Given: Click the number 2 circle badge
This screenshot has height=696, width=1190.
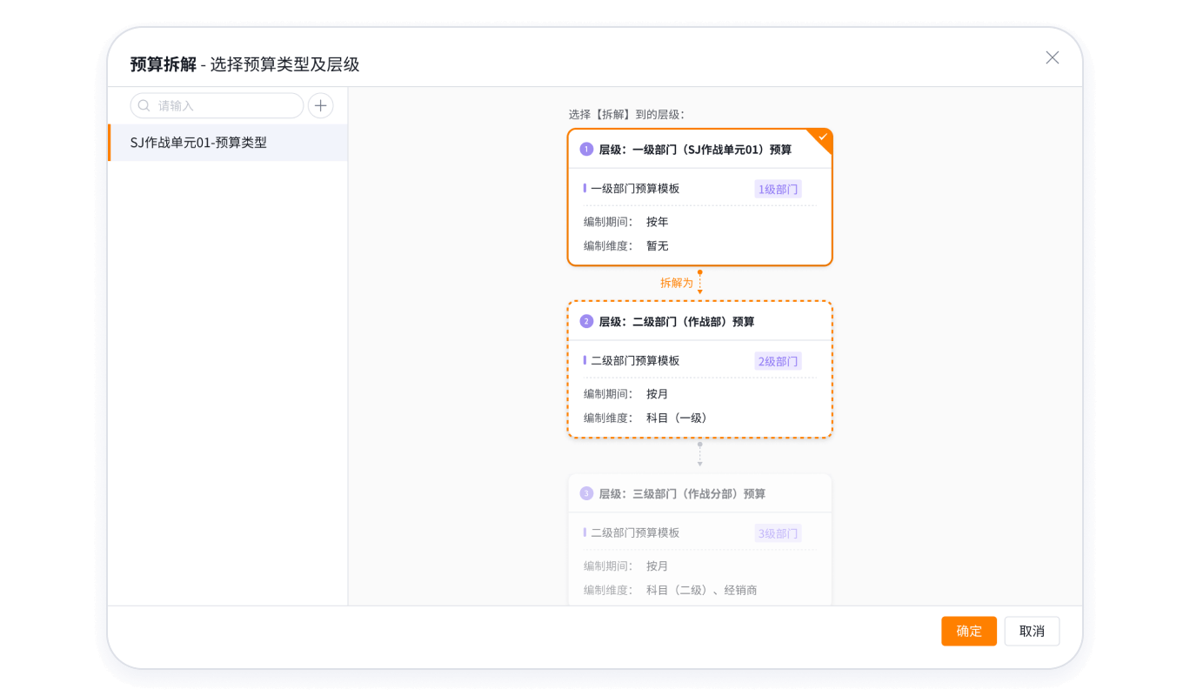Looking at the screenshot, I should point(586,322).
